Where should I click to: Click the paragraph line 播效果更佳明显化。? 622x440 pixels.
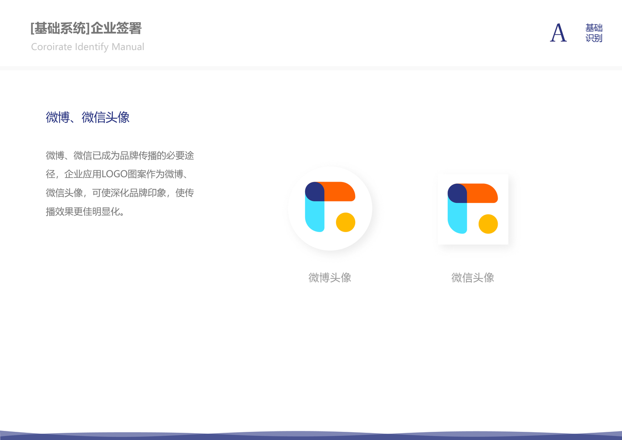(86, 212)
